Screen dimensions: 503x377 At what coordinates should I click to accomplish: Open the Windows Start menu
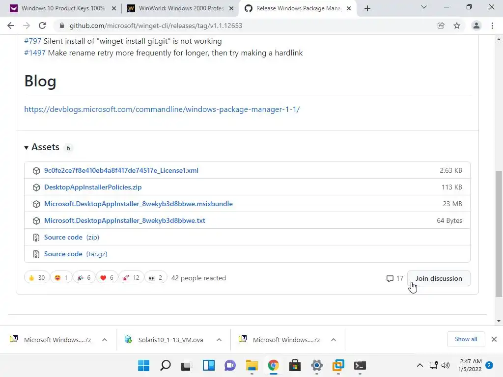tap(144, 365)
